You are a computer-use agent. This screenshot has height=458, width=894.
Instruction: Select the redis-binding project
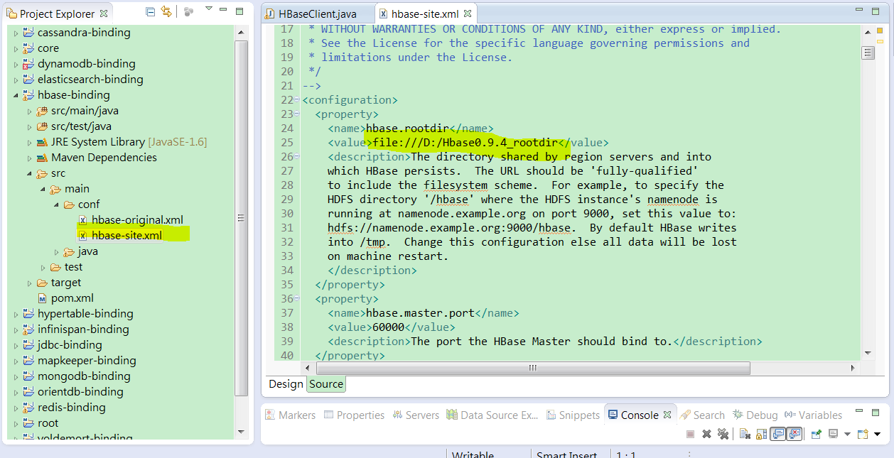tap(63, 408)
